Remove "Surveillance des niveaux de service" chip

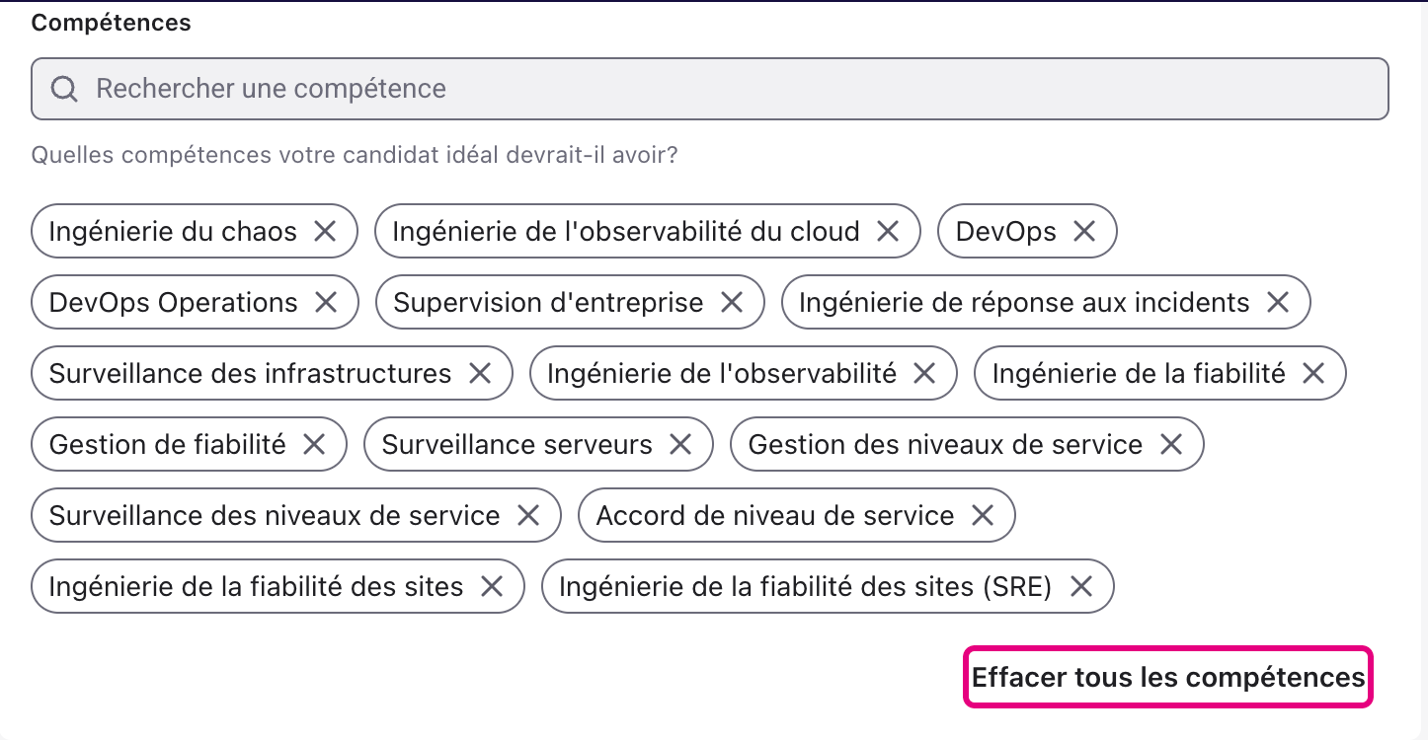coord(528,516)
